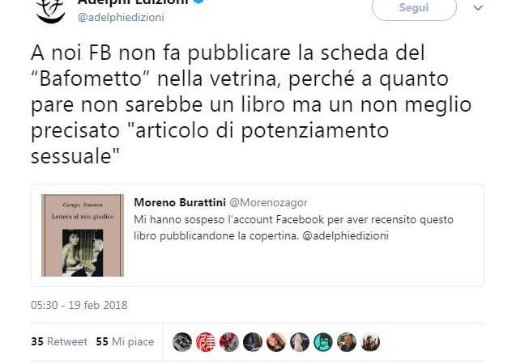The height and width of the screenshot is (364, 516).
Task: Open the third liker's avatar in row
Action: tap(229, 342)
